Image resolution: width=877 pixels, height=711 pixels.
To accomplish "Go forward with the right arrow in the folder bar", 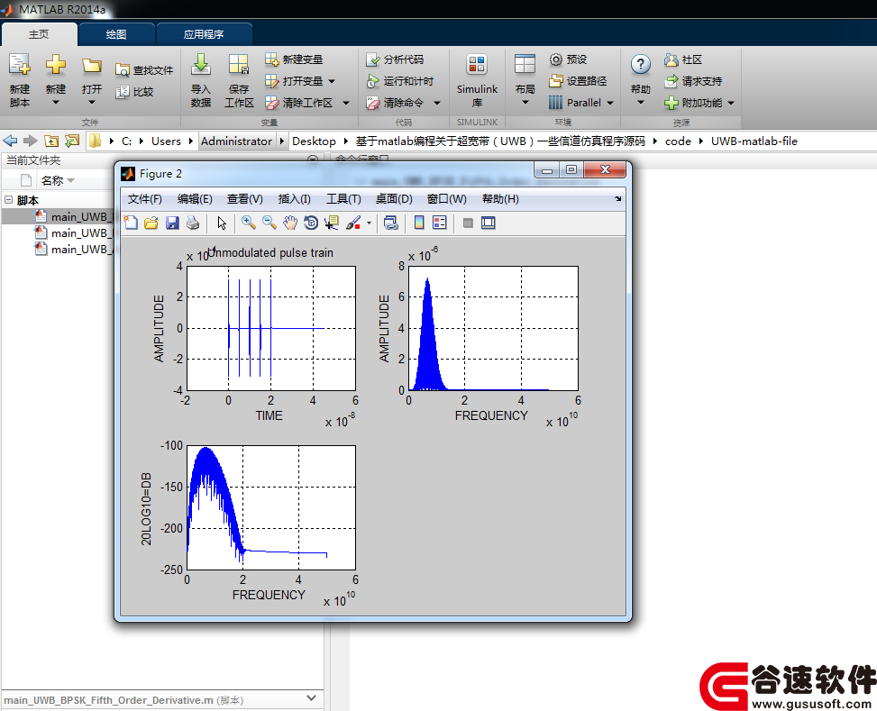I will pos(31,141).
